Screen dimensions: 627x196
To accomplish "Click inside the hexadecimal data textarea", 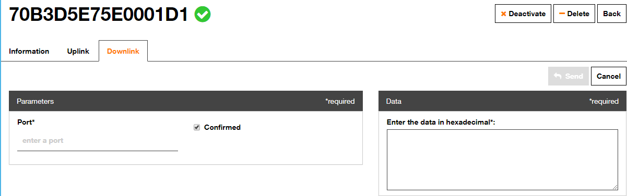I will (502, 160).
